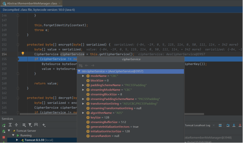Click the Rerun in Debug bug icon
Image resolution: width=243 pixels, height=143 pixels.
[x=4, y=131]
